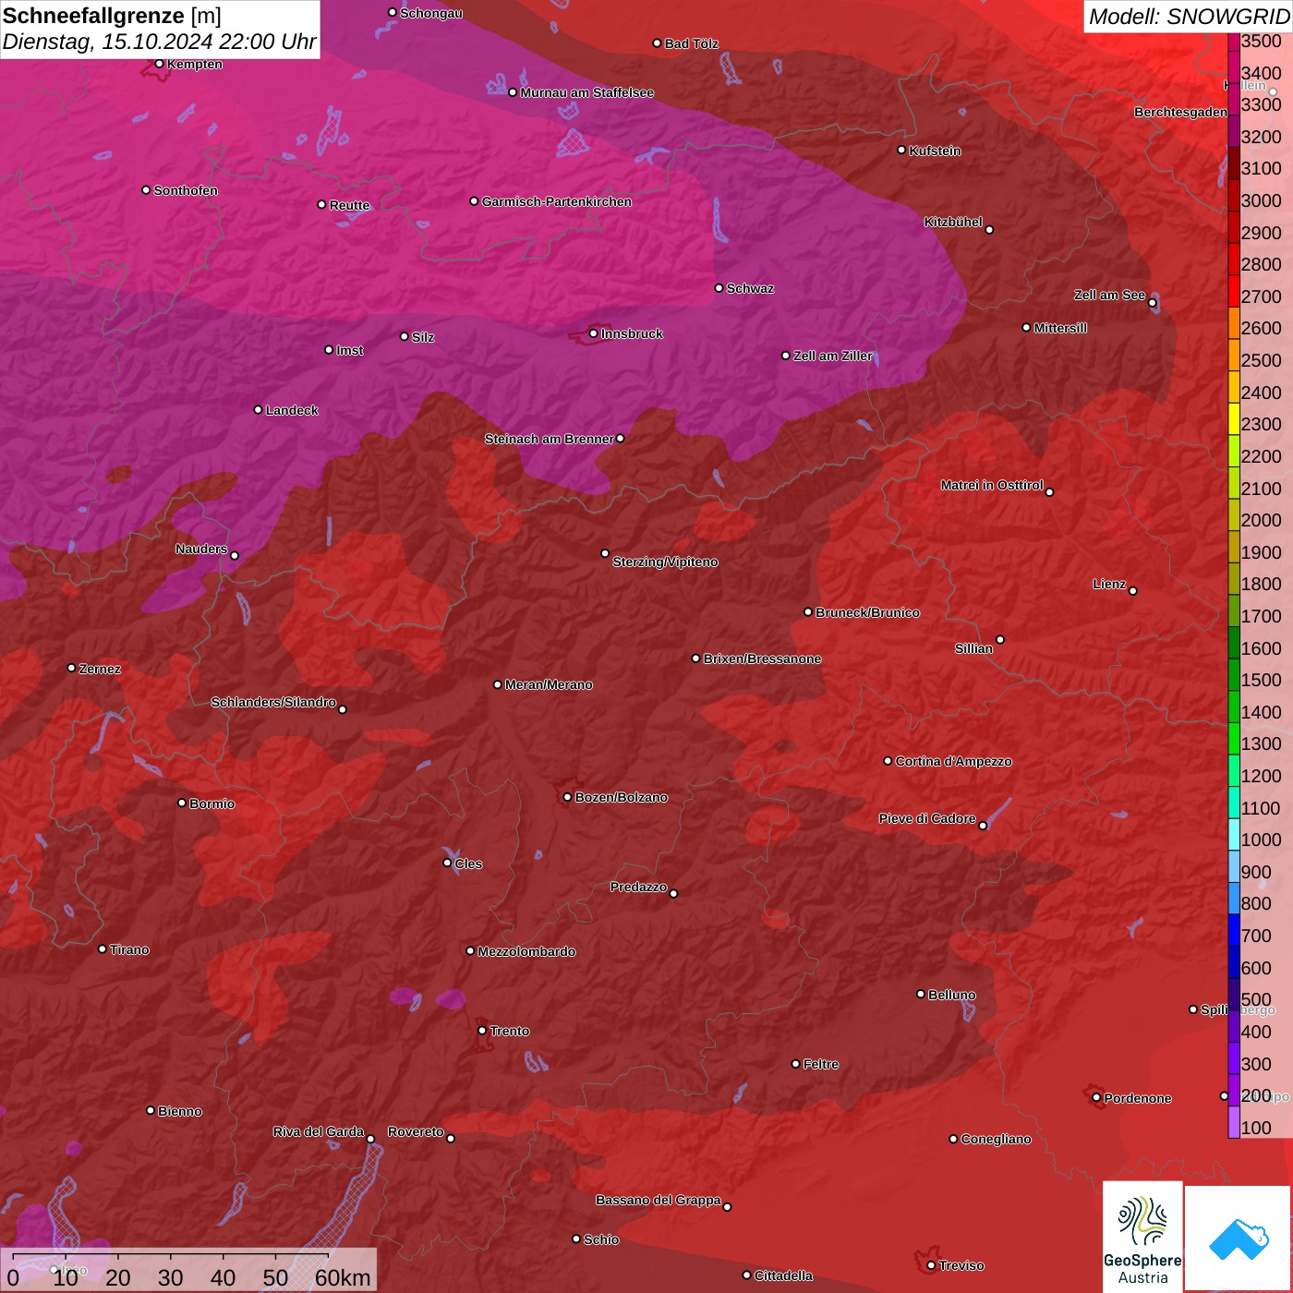Click the Cittadella label

tap(783, 1275)
